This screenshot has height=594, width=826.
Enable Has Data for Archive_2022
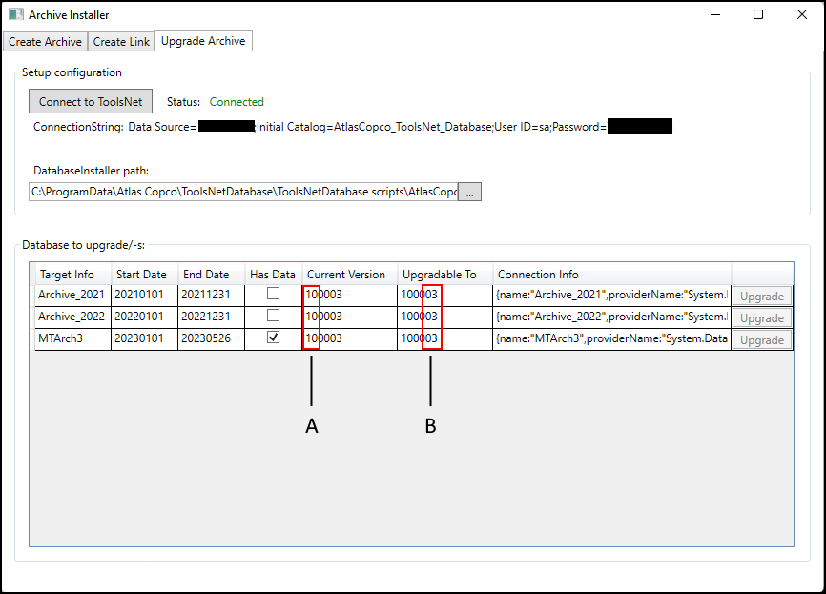click(272, 317)
